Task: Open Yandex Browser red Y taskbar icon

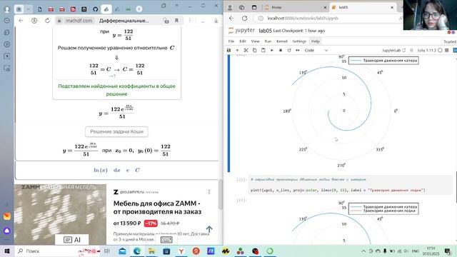Action: 181,251
